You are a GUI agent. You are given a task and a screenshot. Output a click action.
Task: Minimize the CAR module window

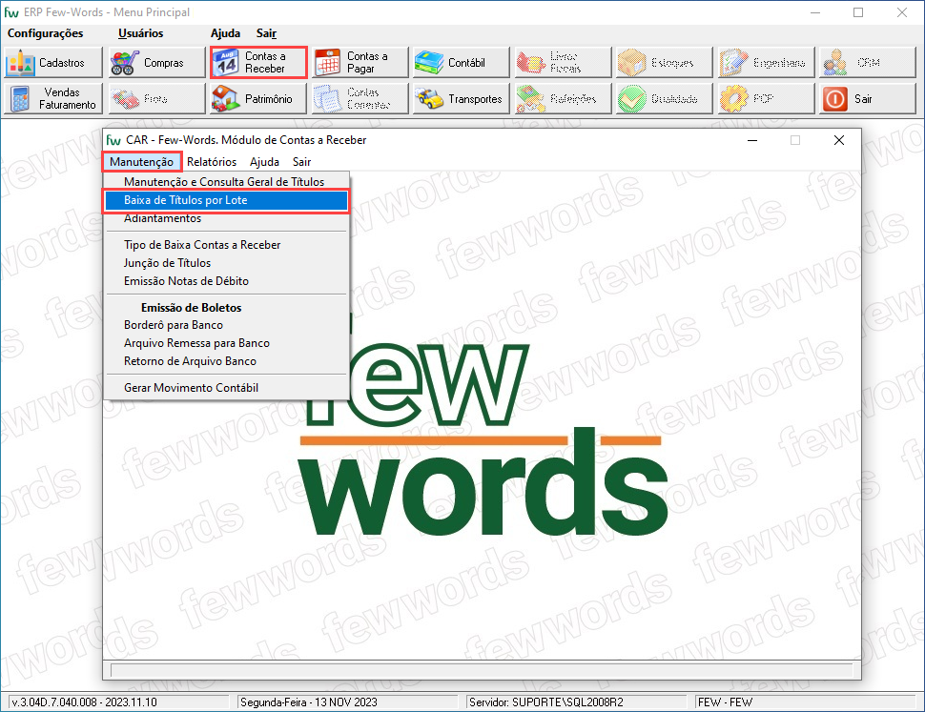[x=752, y=140]
